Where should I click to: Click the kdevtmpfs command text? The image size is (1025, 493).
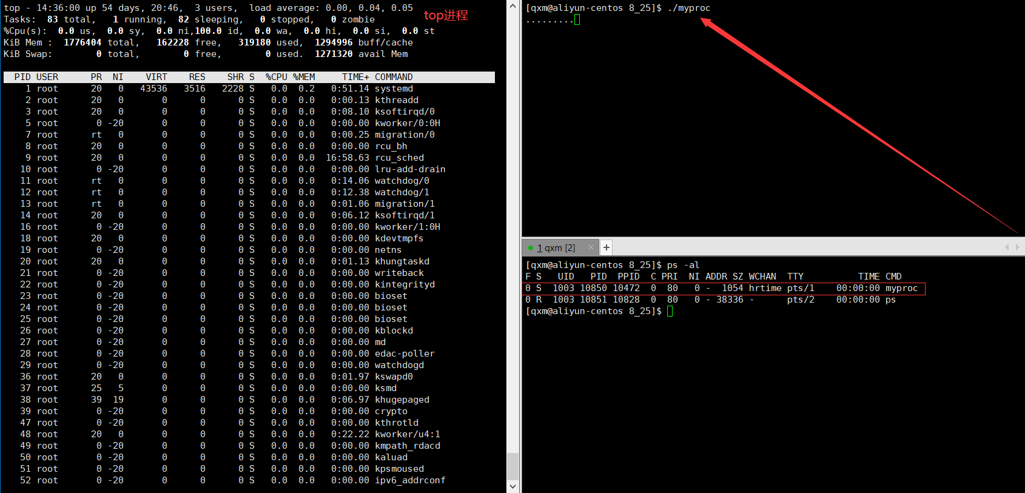pyautogui.click(x=399, y=238)
